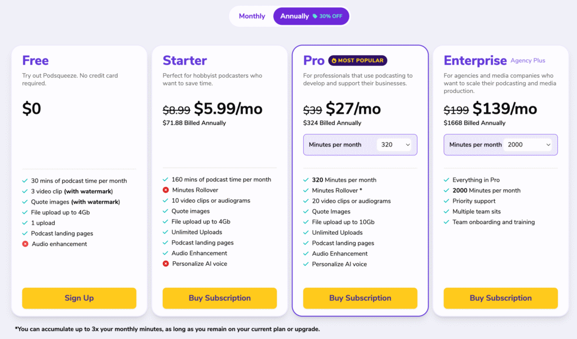Viewport: 577px width, 339px height.
Task: Open Pro minutes per month dropdown
Action: [x=394, y=145]
